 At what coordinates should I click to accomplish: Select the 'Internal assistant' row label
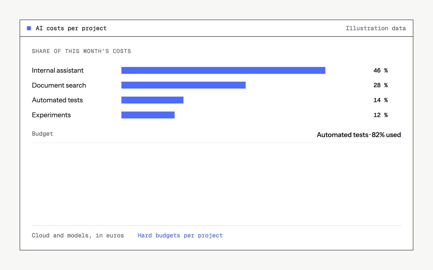58,70
